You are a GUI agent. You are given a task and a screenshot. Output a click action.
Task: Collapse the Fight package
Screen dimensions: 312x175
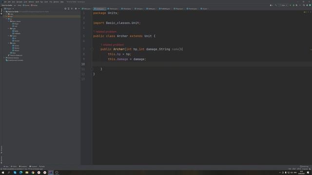point(9,29)
